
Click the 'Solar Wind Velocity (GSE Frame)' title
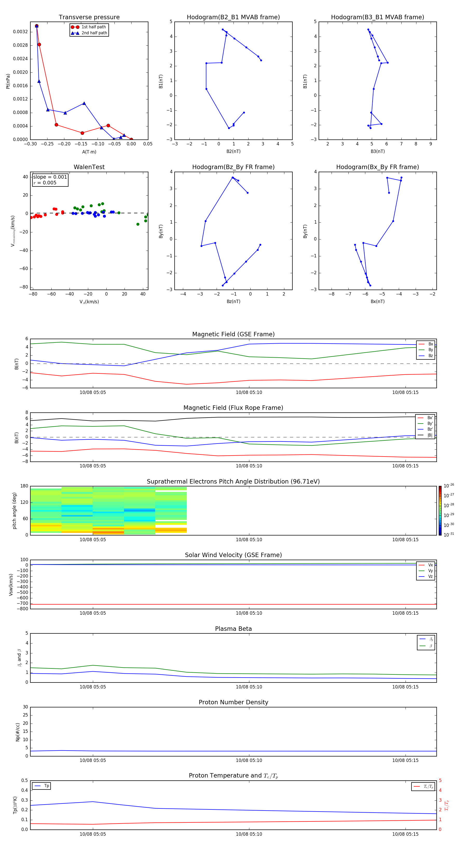click(x=233, y=555)
